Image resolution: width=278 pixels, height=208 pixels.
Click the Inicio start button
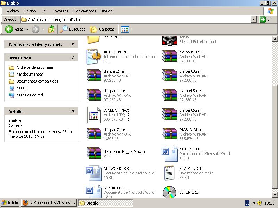pyautogui.click(x=10, y=203)
